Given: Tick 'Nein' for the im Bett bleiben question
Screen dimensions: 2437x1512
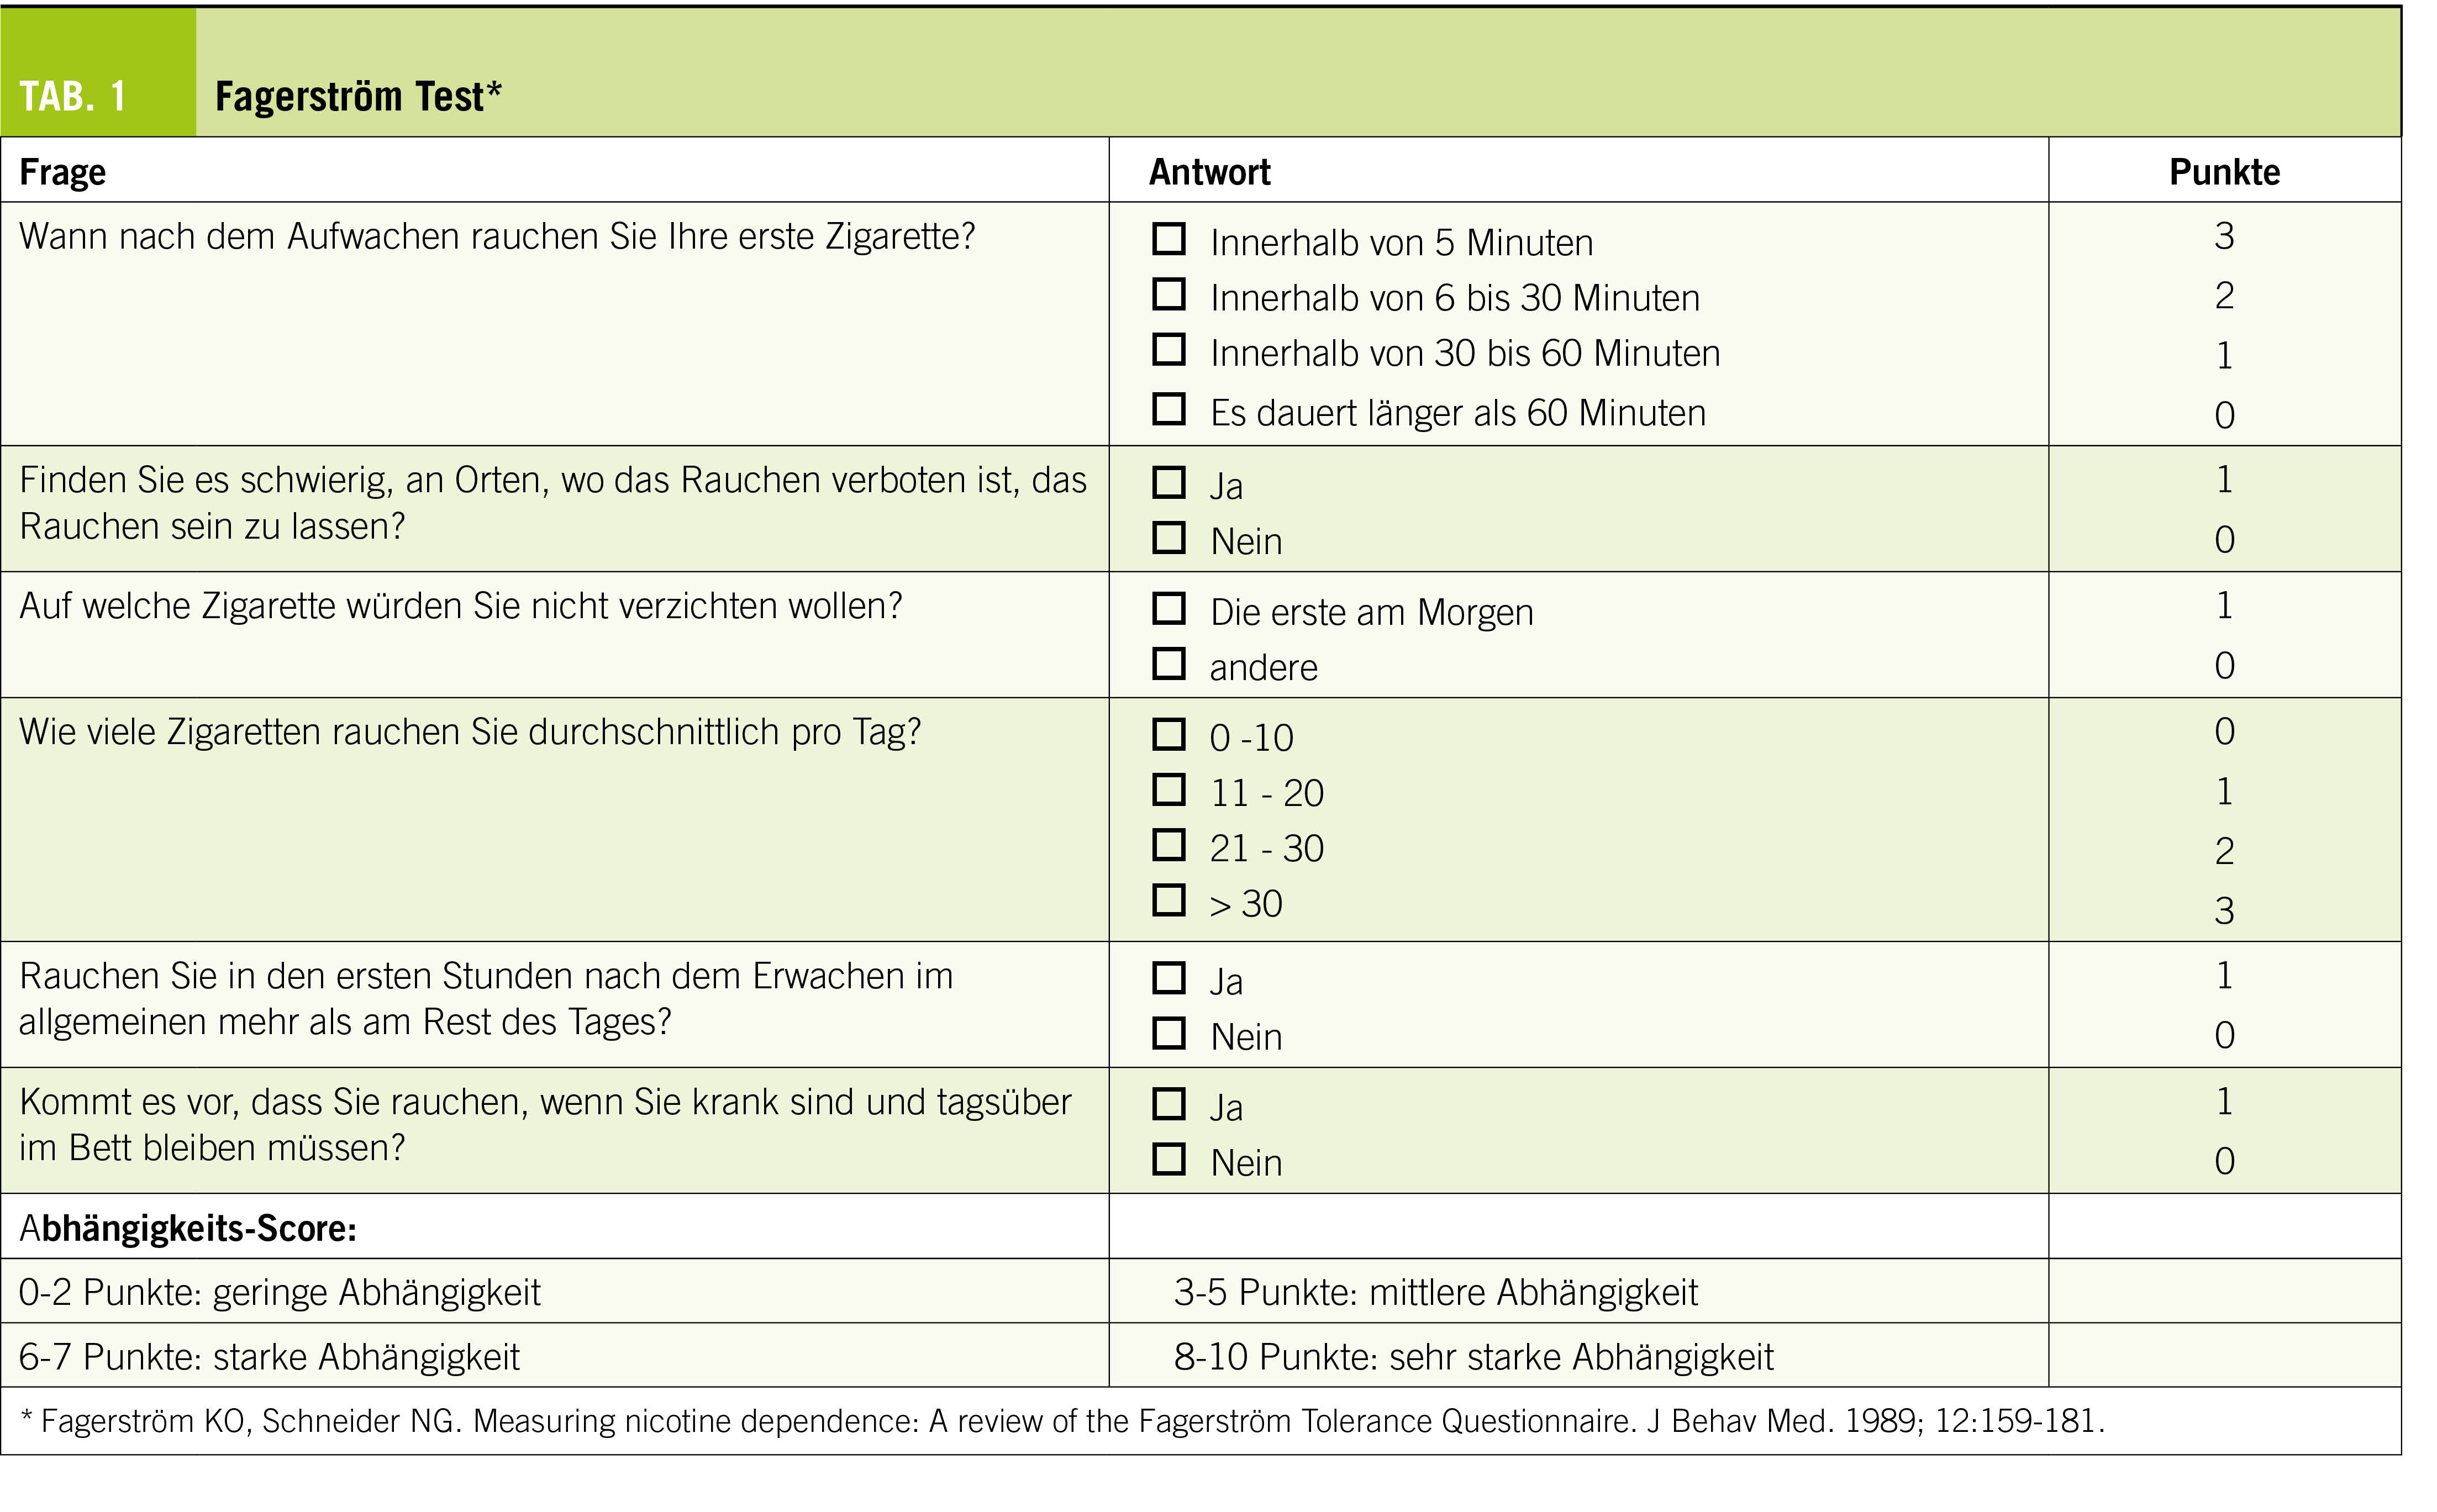Looking at the screenshot, I should (x=1168, y=1159).
